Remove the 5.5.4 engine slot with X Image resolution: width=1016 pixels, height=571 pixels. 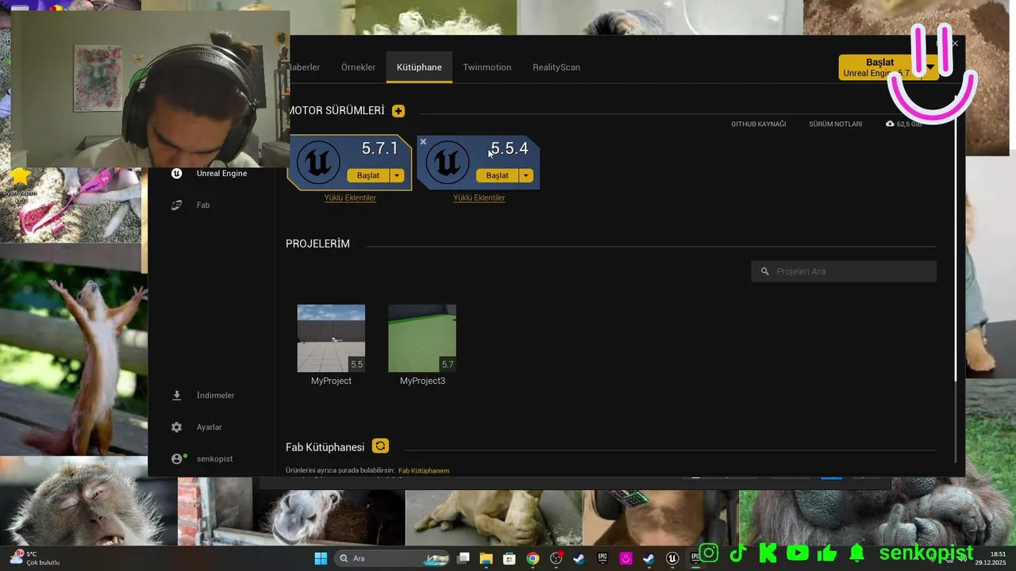423,142
